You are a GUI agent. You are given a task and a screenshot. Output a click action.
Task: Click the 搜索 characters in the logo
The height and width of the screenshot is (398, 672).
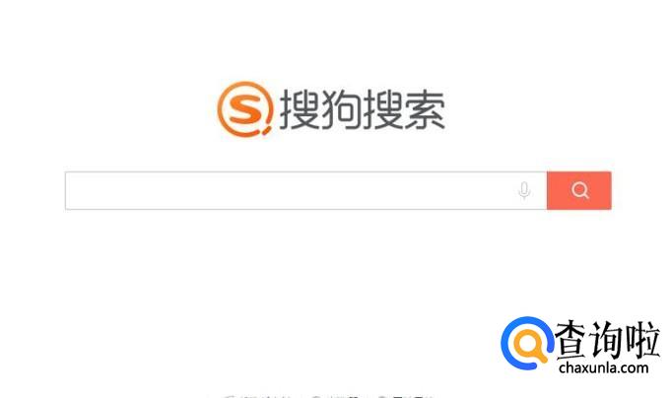tap(404, 109)
